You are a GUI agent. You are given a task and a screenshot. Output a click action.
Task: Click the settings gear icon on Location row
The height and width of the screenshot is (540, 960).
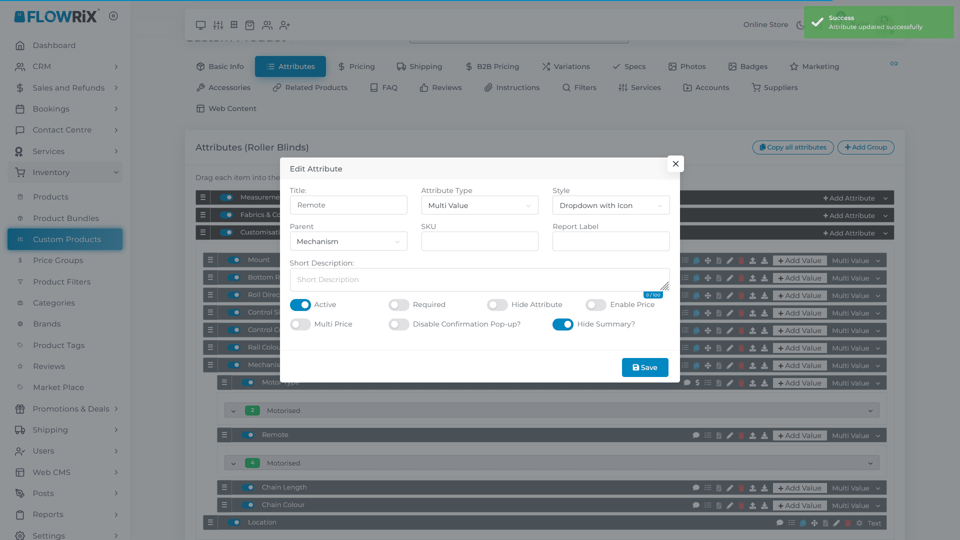tap(859, 523)
